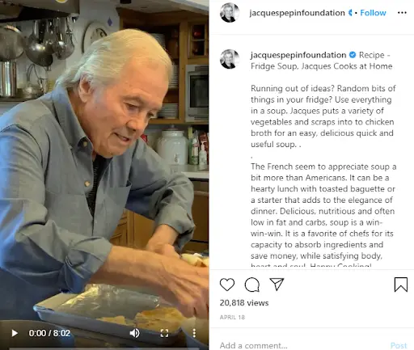Image resolution: width=414 pixels, height=350 pixels.
Task: Like the post with the heart icon
Action: click(227, 285)
